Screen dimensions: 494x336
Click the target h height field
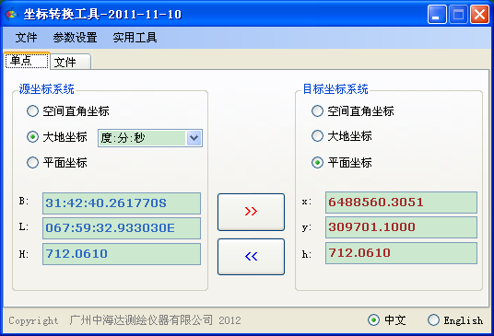click(401, 253)
